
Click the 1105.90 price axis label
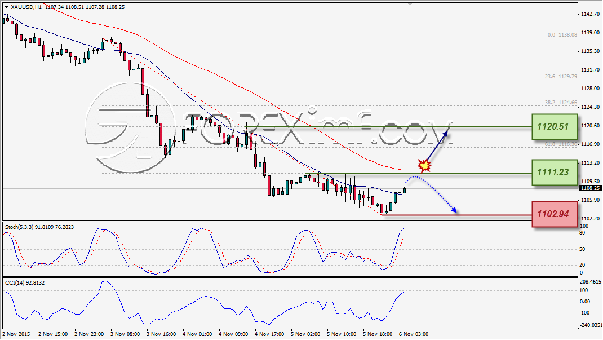[x=590, y=200]
